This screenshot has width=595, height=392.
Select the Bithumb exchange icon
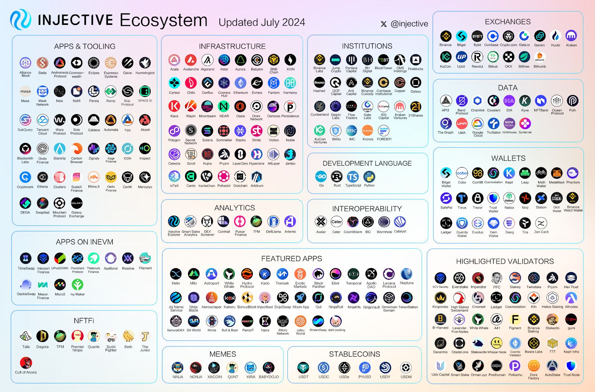(540, 57)
